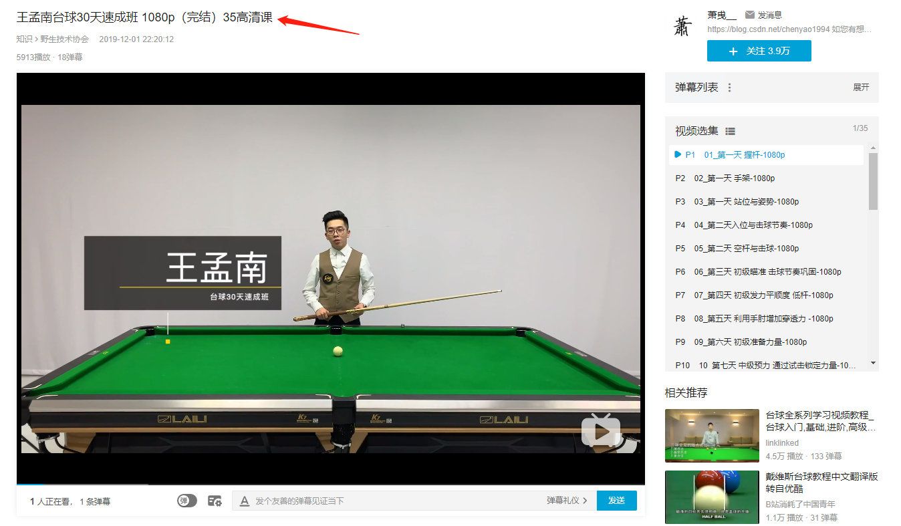
Task: Select episode P9 09_第六天 初级准备力量
Action: coord(767,342)
